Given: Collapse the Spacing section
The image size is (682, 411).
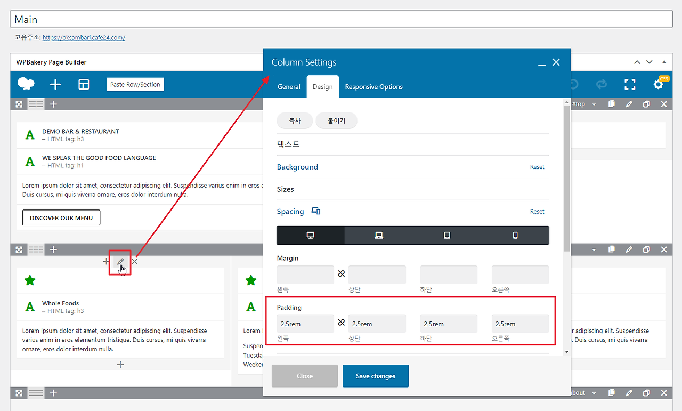Looking at the screenshot, I should (x=290, y=212).
